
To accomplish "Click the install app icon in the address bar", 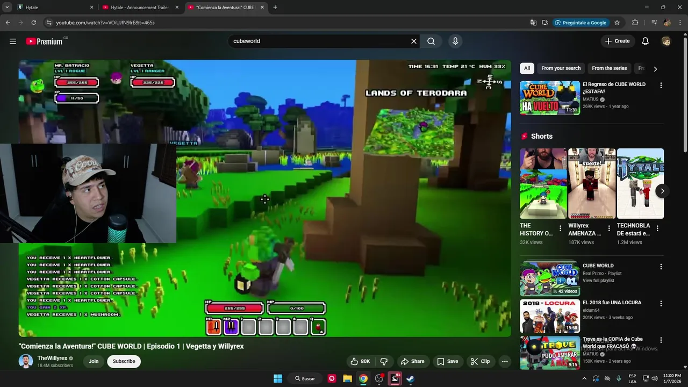I will tap(544, 23).
